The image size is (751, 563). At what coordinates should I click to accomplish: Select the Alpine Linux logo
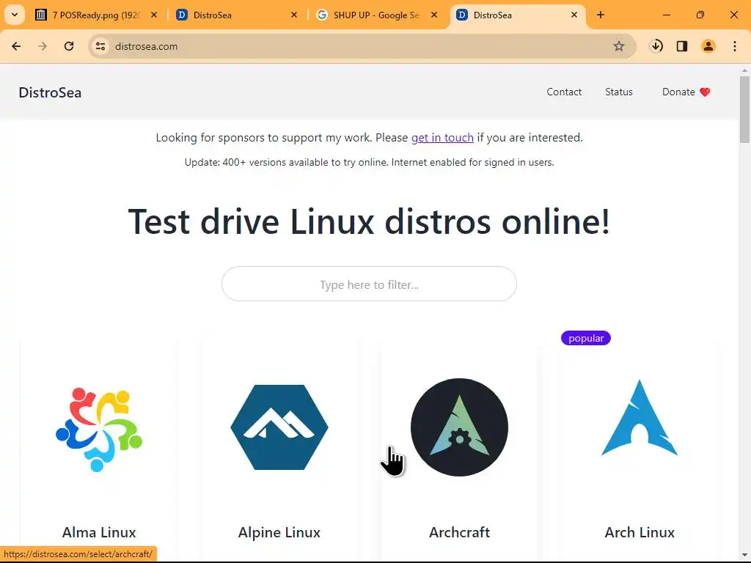click(x=279, y=427)
